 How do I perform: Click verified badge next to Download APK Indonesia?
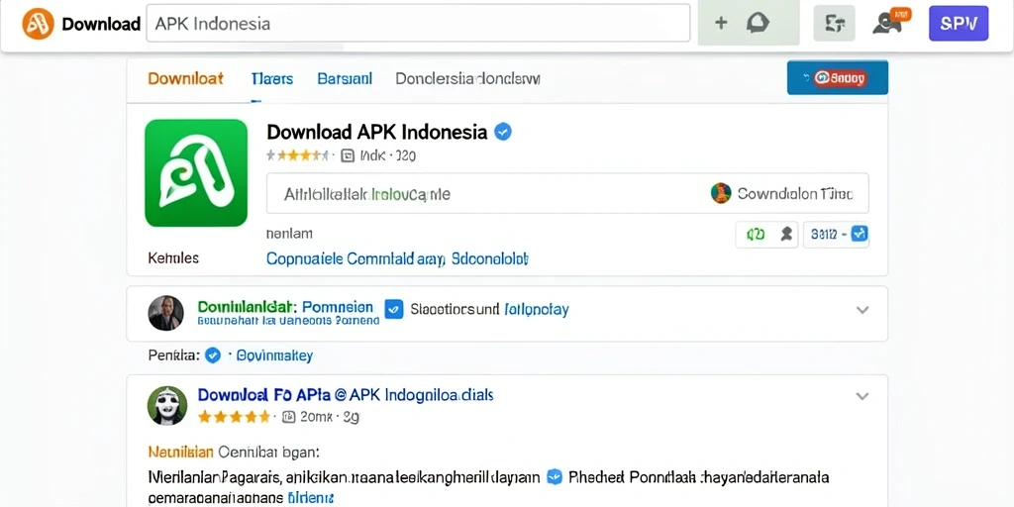coord(503,132)
